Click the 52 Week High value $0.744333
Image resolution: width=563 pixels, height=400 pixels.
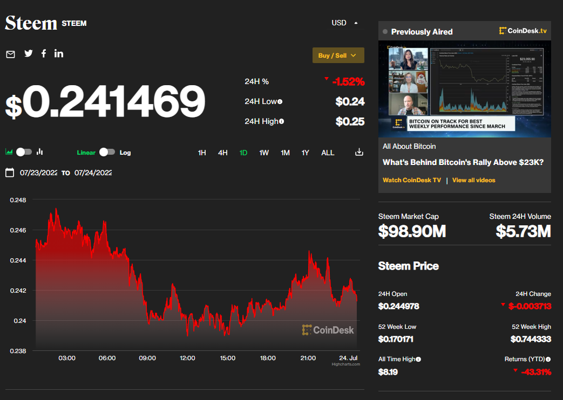(531, 339)
